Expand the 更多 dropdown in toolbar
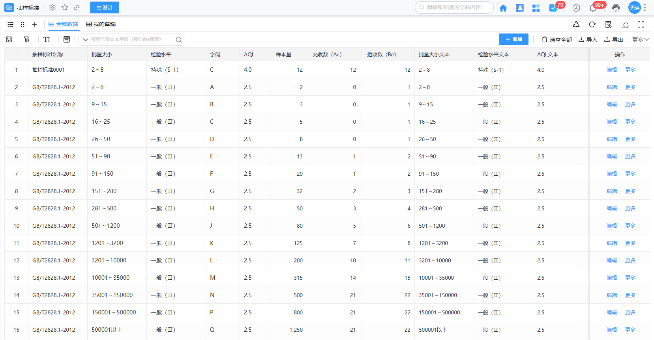The image size is (654, 340). coord(641,39)
